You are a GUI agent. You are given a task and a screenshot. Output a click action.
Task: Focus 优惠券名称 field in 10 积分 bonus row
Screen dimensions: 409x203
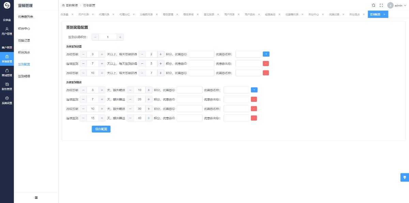pos(236,90)
